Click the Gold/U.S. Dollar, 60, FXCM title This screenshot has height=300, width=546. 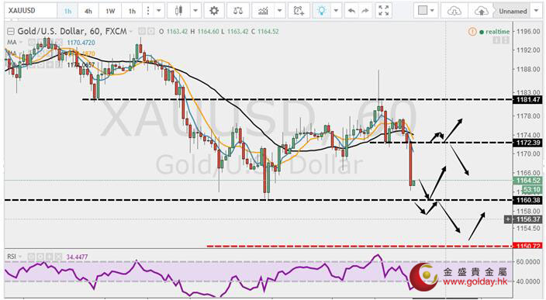72,31
